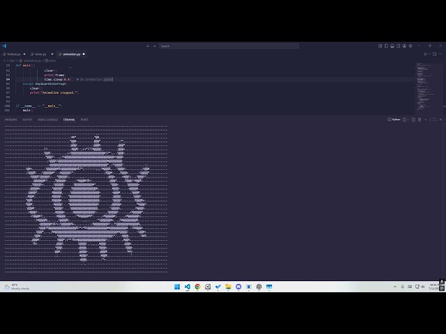Open the PROBLEMS panel tab
The image size is (446, 334).
click(11, 120)
